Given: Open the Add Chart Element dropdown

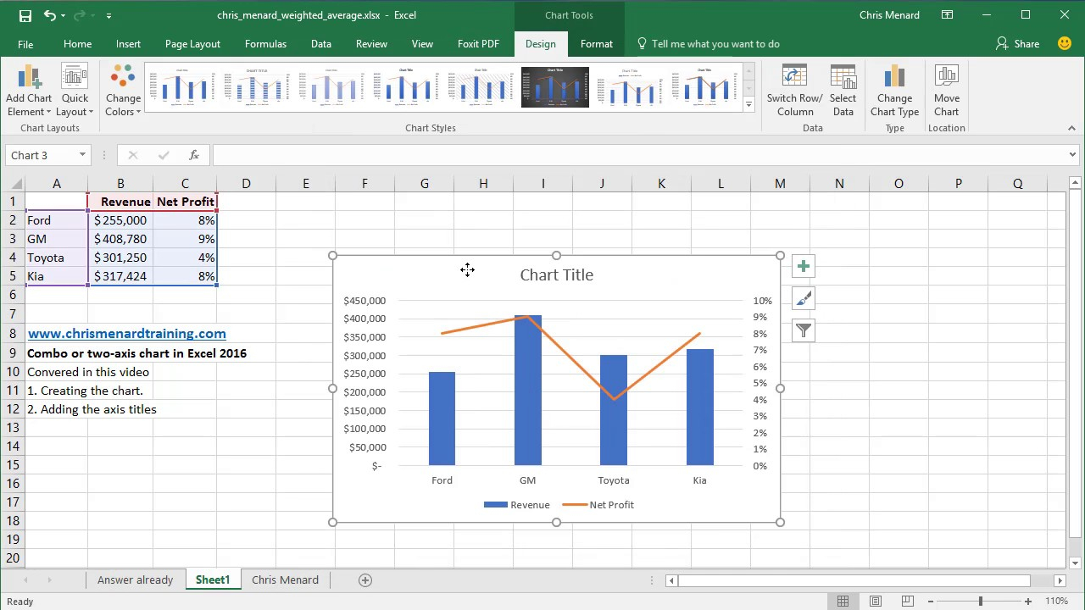Looking at the screenshot, I should (28, 89).
